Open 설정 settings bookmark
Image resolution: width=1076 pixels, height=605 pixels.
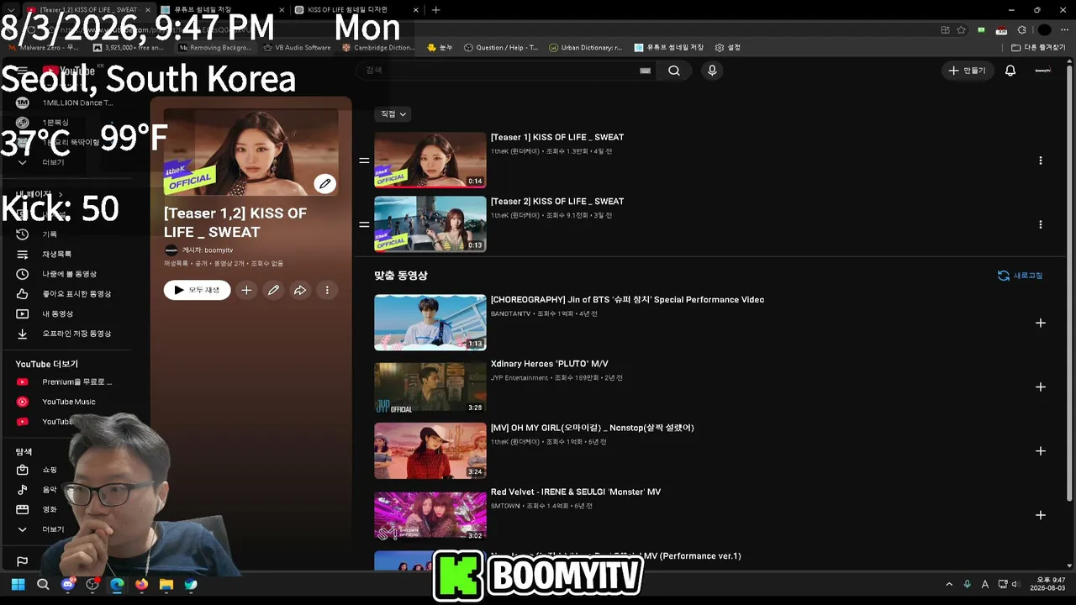pyautogui.click(x=728, y=48)
